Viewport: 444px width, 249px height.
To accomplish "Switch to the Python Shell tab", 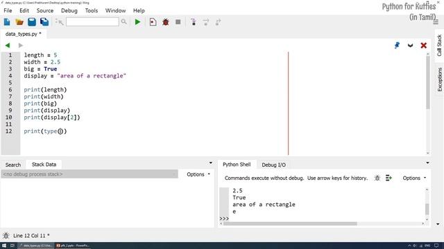I will click(237, 165).
